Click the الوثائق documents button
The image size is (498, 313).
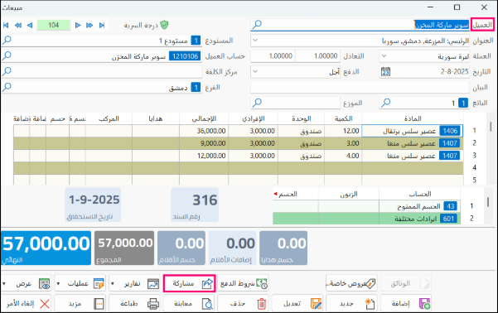pyautogui.click(x=406, y=283)
